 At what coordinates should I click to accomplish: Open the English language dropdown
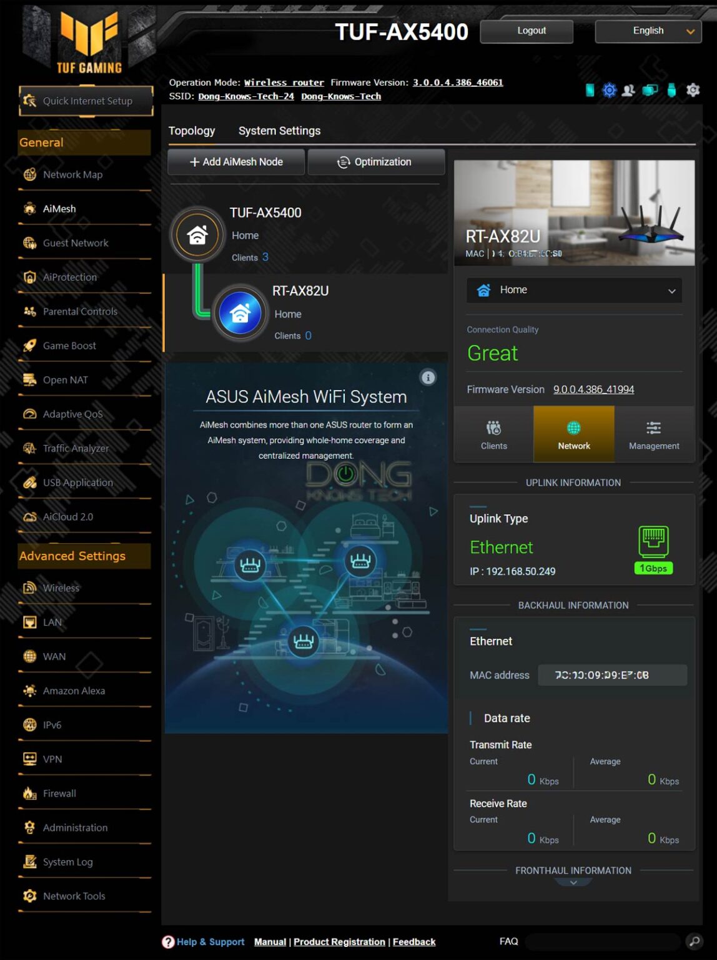coord(648,31)
